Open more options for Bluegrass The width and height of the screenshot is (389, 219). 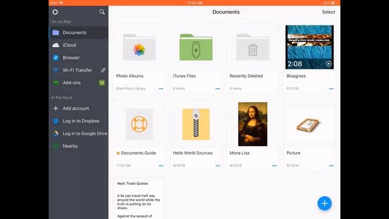[331, 89]
